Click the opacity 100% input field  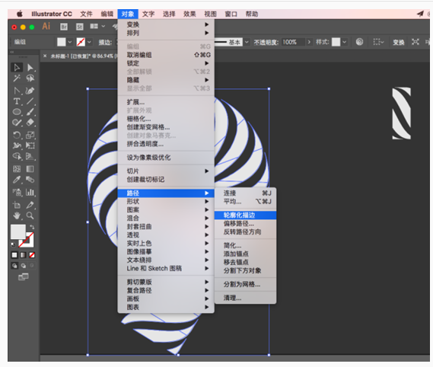pyautogui.click(x=294, y=42)
